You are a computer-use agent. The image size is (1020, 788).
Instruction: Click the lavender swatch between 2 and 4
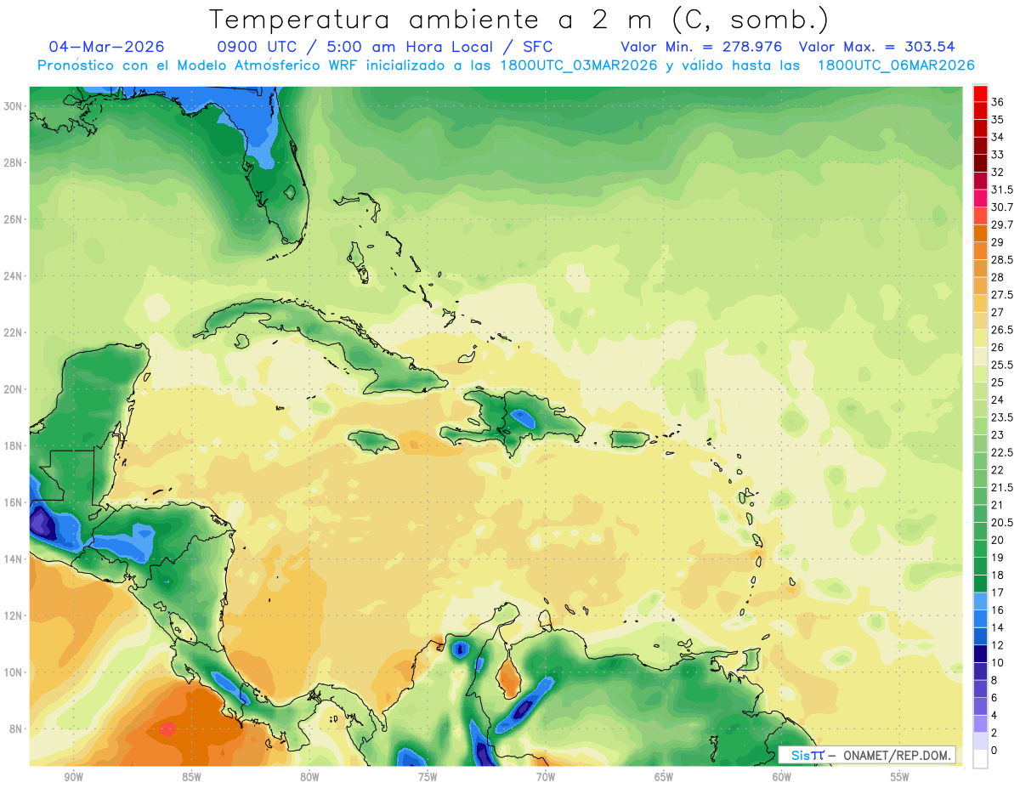(x=980, y=723)
